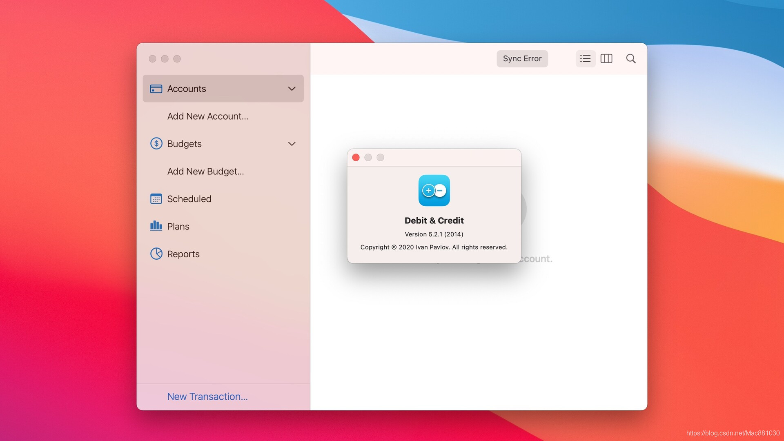Screen dimensions: 784x441
Task: Click the Reports sidebar icon
Action: pyautogui.click(x=156, y=254)
